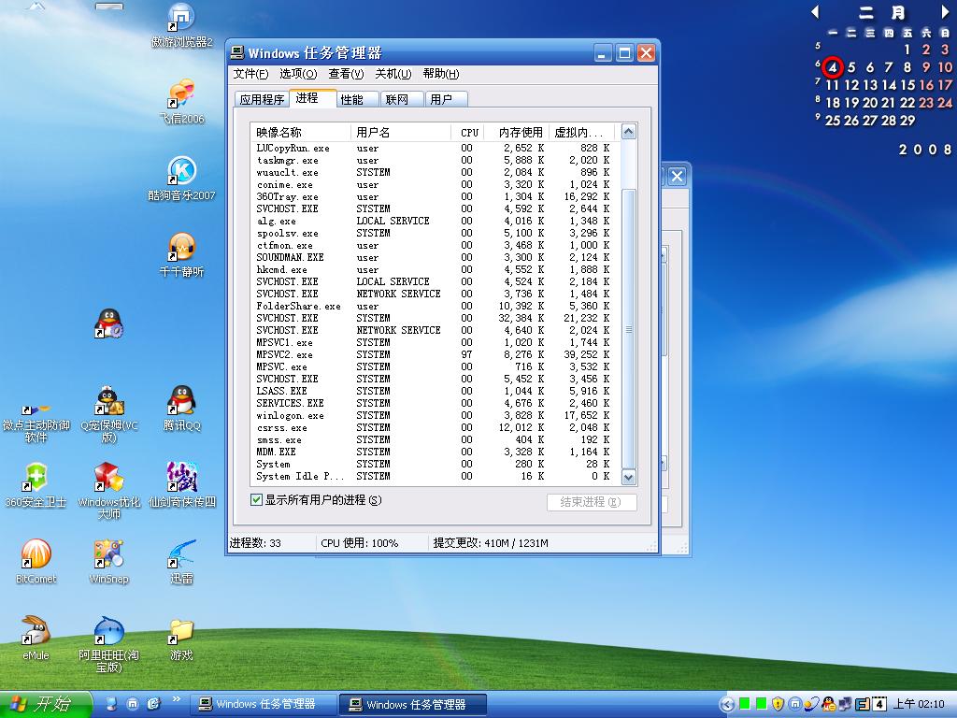Click the taskbar clock showing 上午 02:10
The image size is (957, 718).
[919, 704]
